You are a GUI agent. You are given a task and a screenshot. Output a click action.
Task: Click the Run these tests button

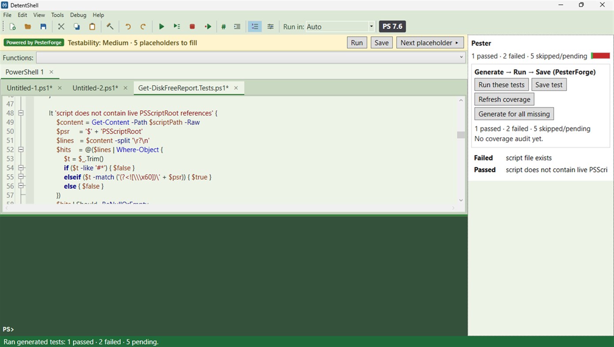502,85
